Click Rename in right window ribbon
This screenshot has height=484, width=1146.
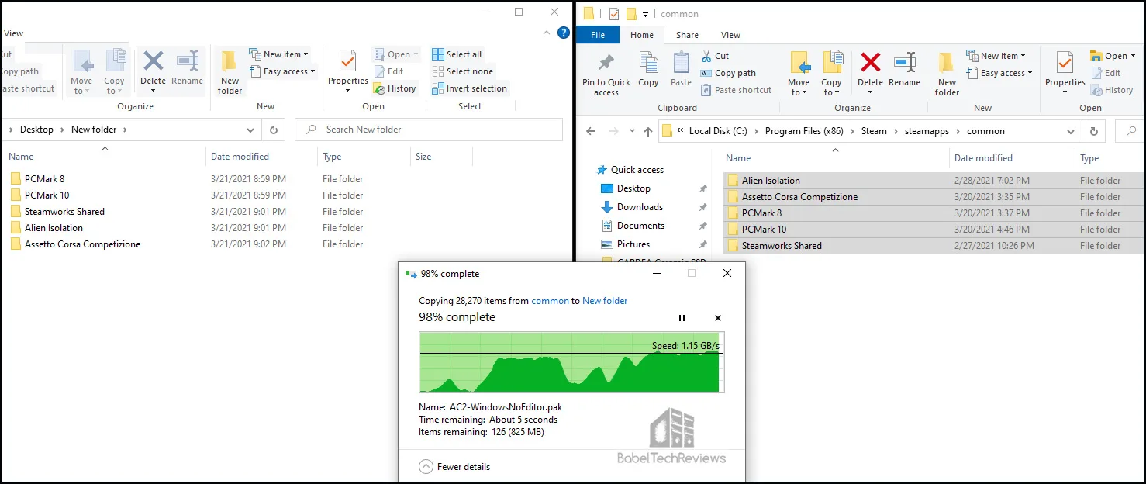(904, 70)
